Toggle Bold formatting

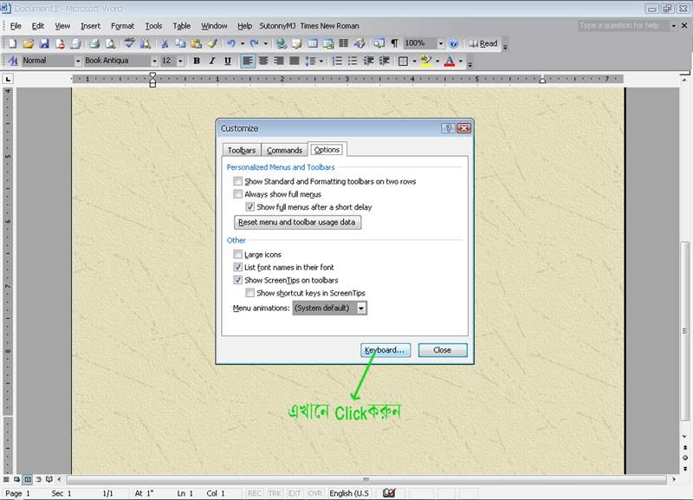197,62
